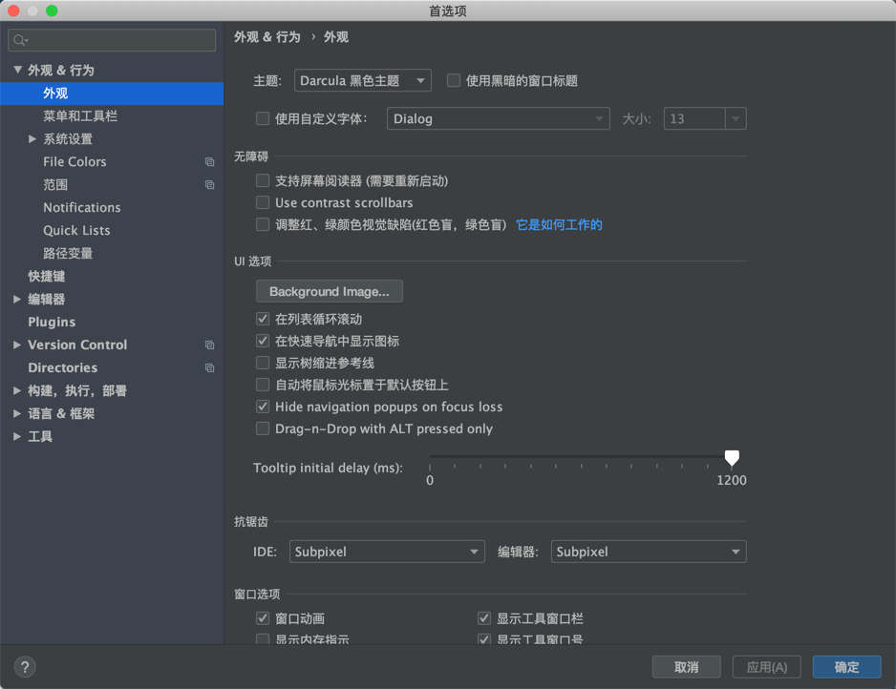This screenshot has width=896, height=689.
Task: Click the small icon next to 范围
Action: tap(209, 185)
